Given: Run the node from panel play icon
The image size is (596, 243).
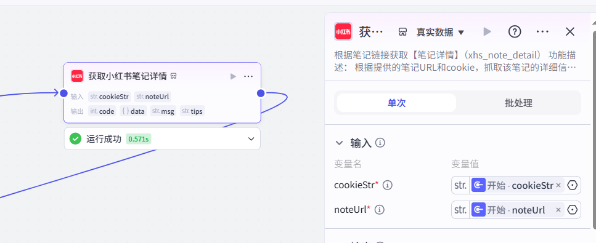Looking at the screenshot, I should pos(487,32).
